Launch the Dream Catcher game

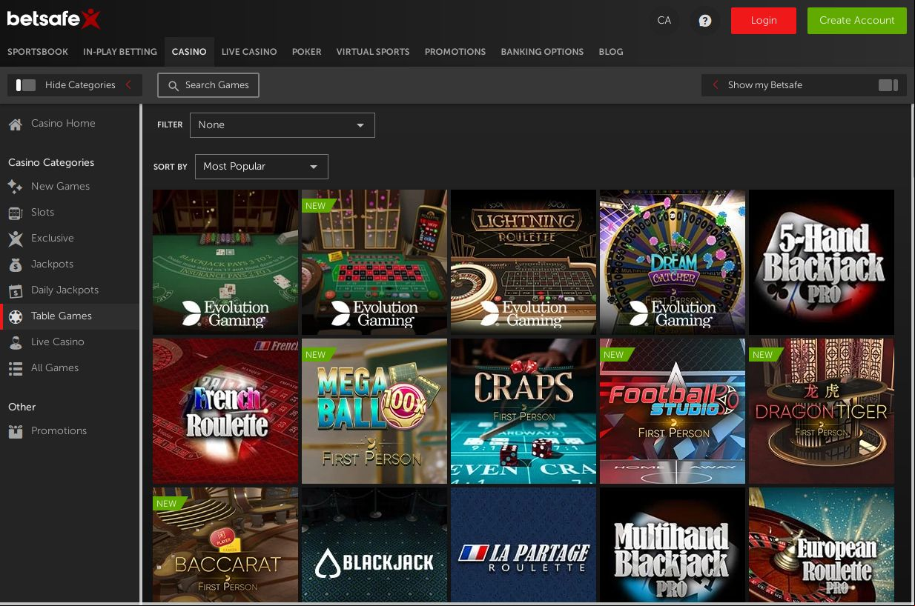673,262
